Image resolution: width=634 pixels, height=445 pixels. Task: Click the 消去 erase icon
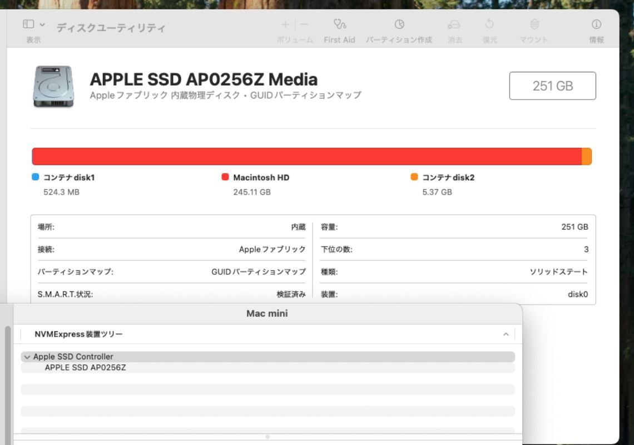pos(454,25)
